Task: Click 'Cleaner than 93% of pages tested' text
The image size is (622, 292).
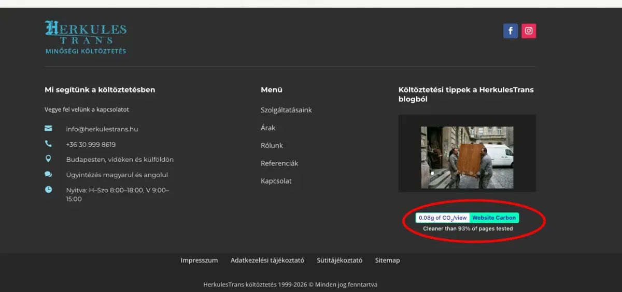Action: pos(468,228)
